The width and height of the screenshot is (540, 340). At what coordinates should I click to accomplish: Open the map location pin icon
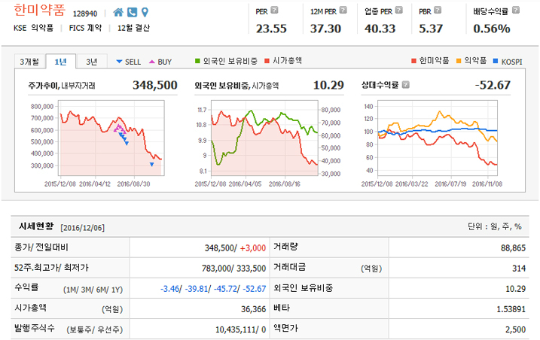coord(145,12)
